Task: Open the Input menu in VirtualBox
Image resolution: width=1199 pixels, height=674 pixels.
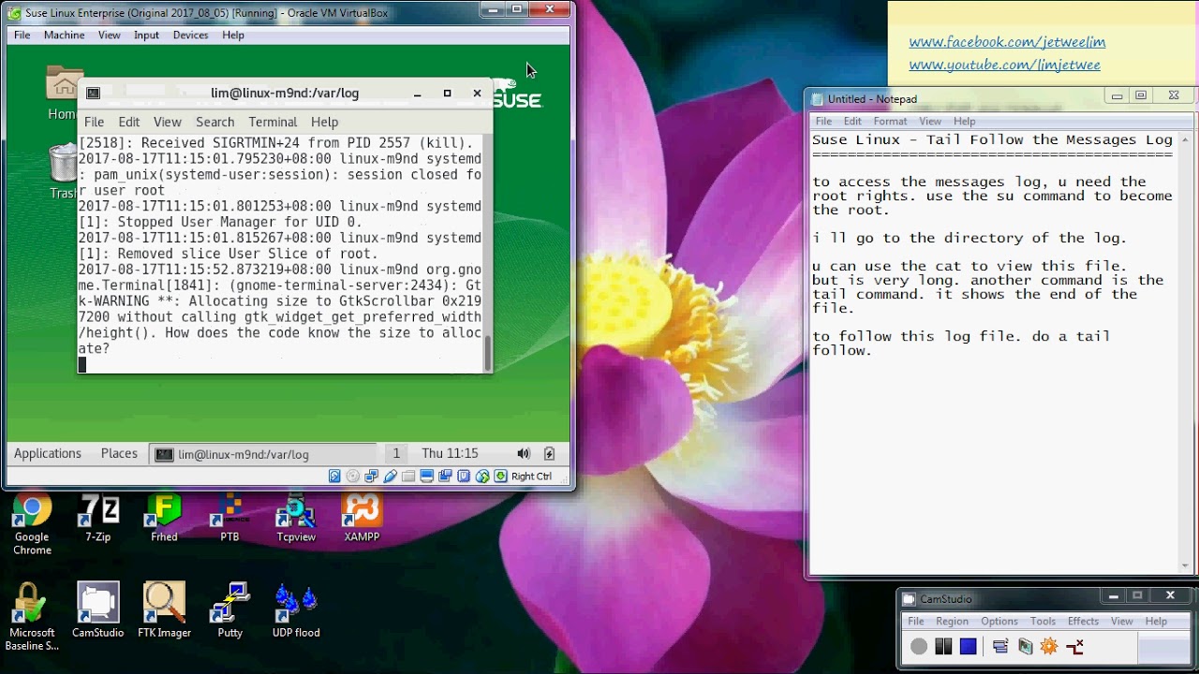Action: click(146, 35)
